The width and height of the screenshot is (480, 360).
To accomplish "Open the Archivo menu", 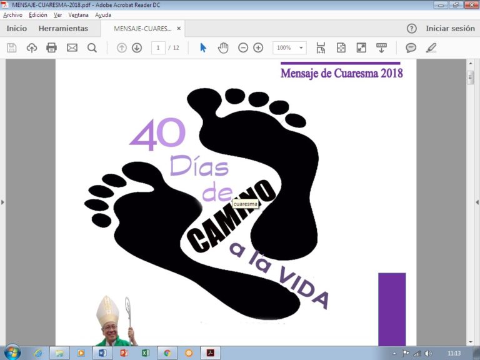I will coord(12,14).
